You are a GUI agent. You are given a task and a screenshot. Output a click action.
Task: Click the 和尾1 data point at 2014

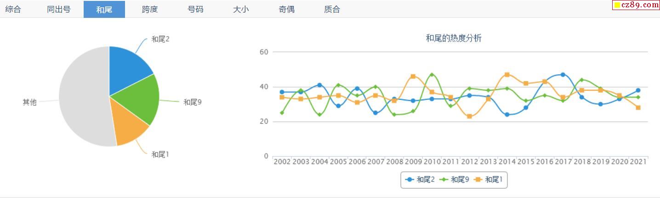pos(506,75)
